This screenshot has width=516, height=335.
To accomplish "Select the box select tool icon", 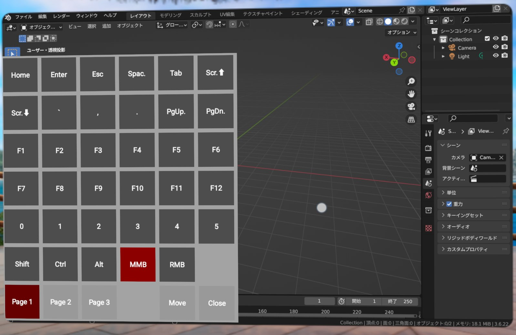I will pyautogui.click(x=13, y=53).
